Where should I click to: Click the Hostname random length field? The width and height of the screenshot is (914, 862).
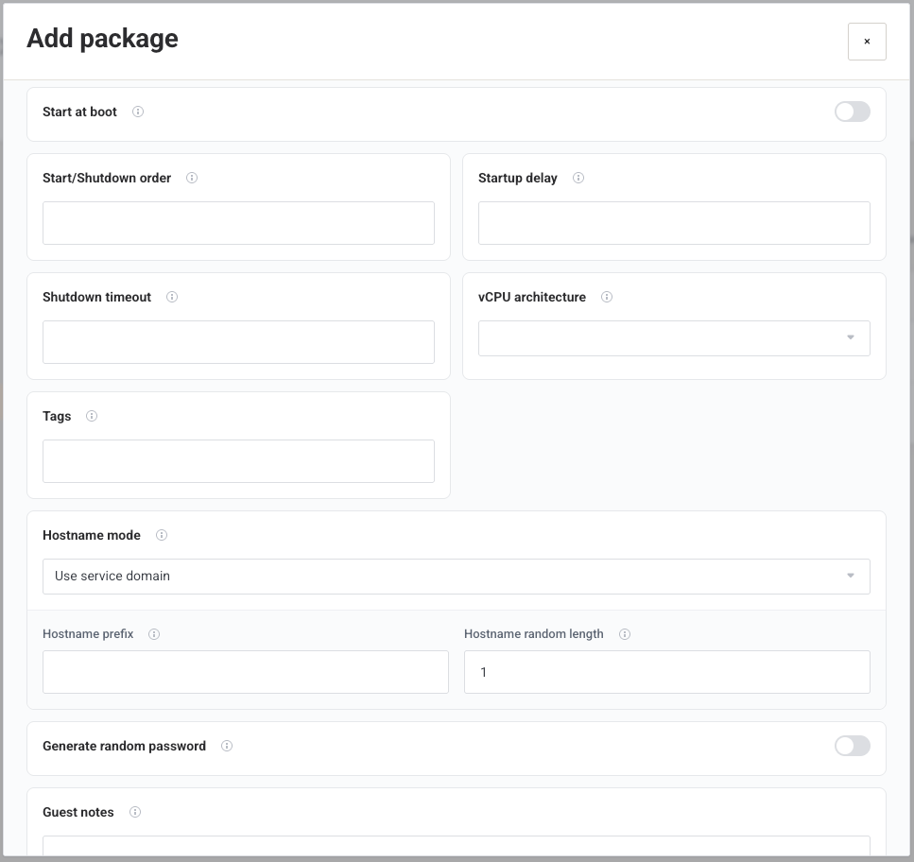(667, 672)
